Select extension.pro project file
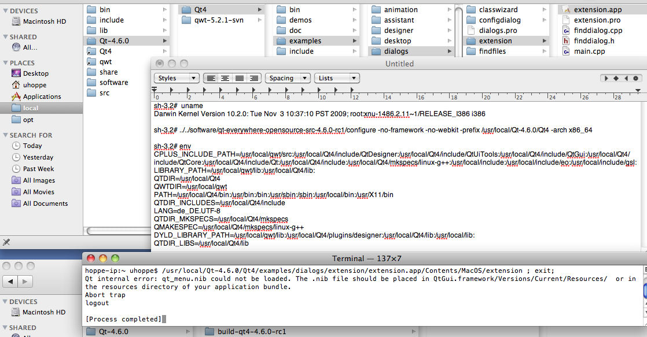 click(591, 20)
